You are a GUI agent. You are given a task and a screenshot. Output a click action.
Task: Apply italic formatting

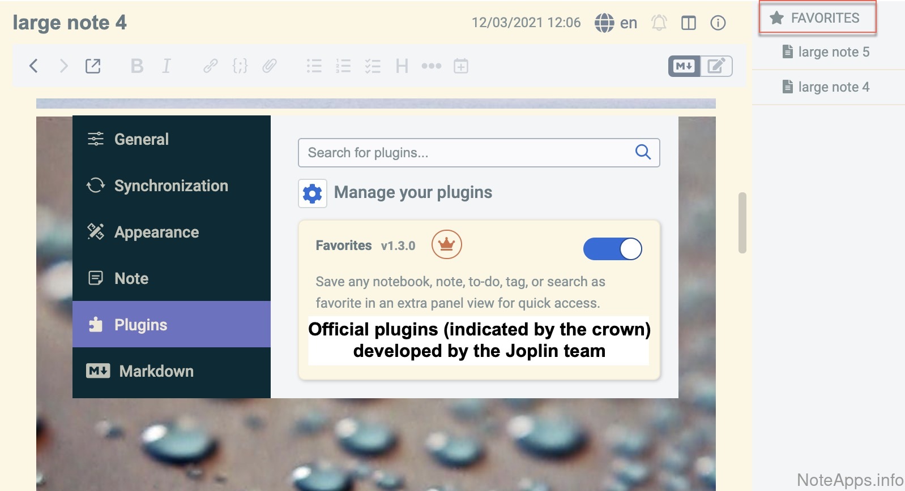(x=166, y=66)
